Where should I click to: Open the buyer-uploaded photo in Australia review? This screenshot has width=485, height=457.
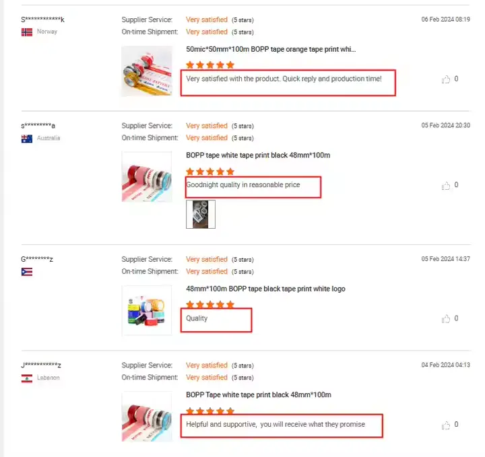201,214
